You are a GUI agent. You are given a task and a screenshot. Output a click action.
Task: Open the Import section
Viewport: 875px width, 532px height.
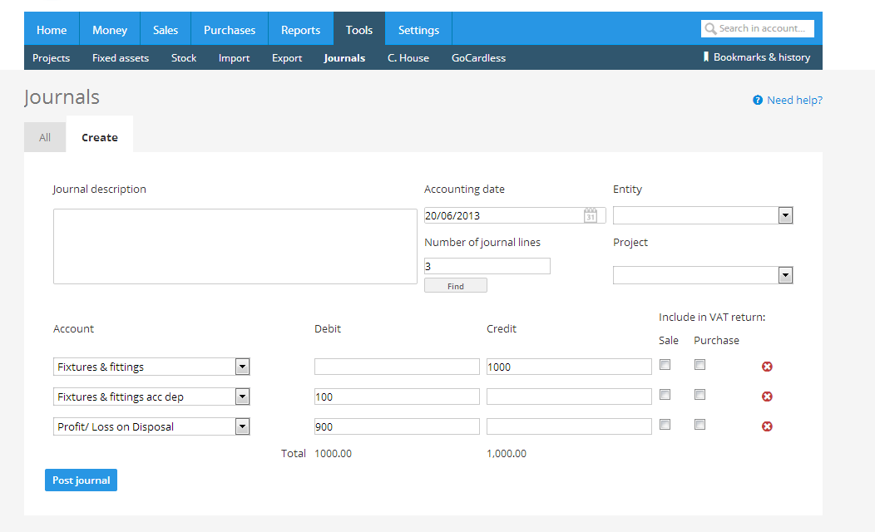[234, 57]
